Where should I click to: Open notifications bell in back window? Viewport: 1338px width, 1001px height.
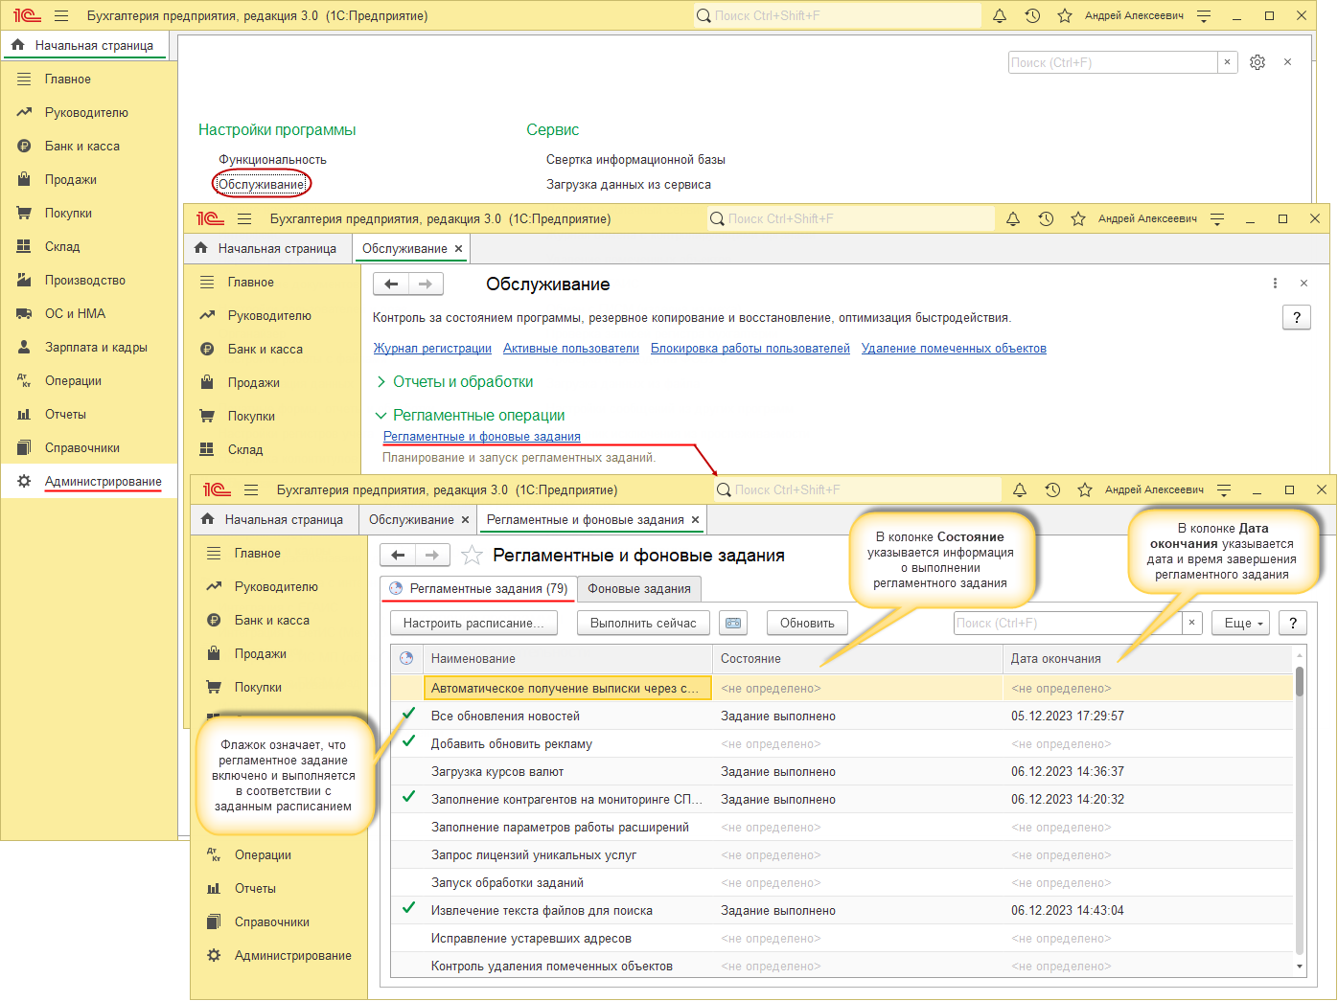point(1000,15)
